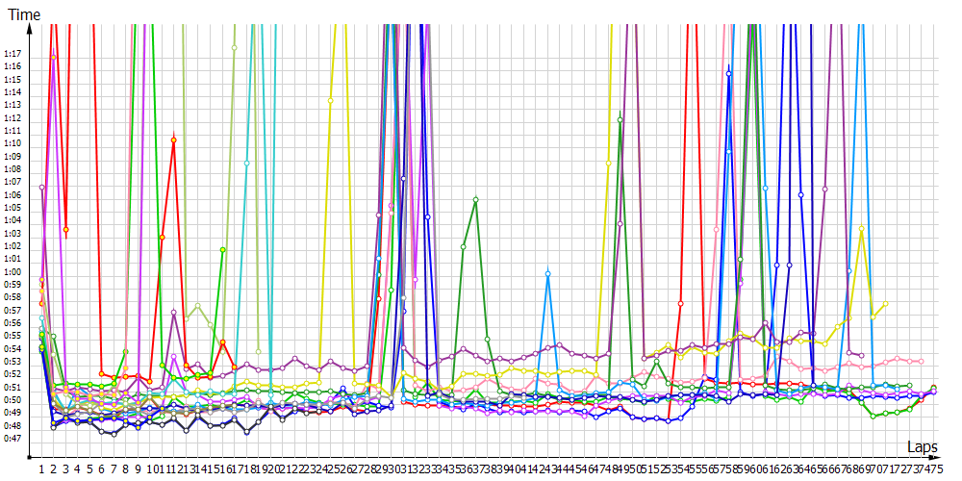This screenshot has height=481, width=962.
Task: Click the red peak point at lap 11
Action: point(173,139)
